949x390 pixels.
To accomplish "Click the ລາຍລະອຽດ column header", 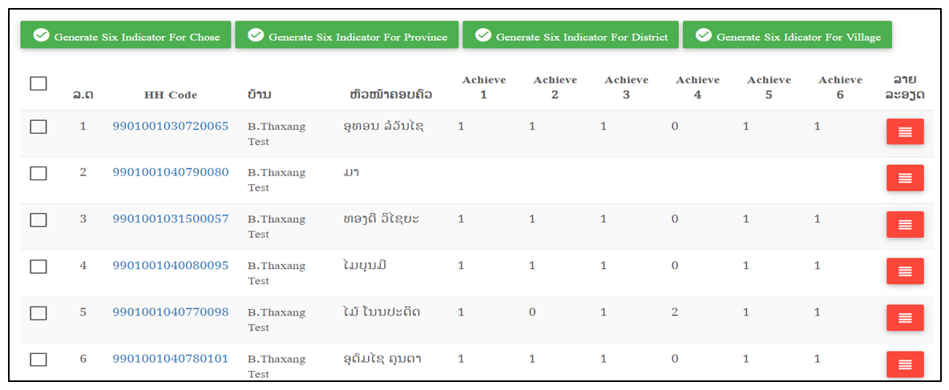I will point(904,87).
